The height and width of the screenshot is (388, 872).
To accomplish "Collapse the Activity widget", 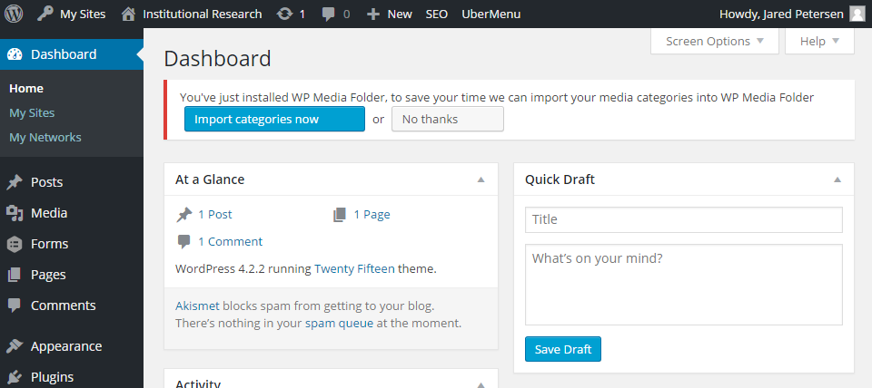I will coord(481,384).
